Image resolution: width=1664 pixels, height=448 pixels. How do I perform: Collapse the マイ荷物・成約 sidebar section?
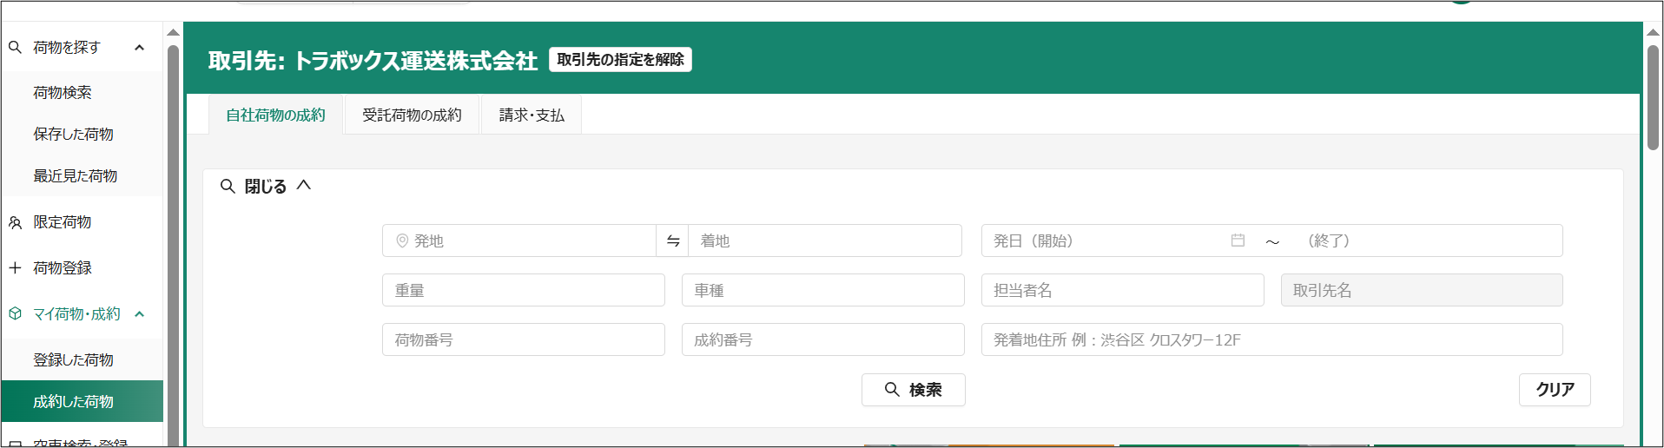pos(139,314)
